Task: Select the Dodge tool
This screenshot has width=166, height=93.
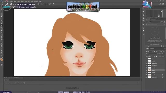Action: click(2, 39)
